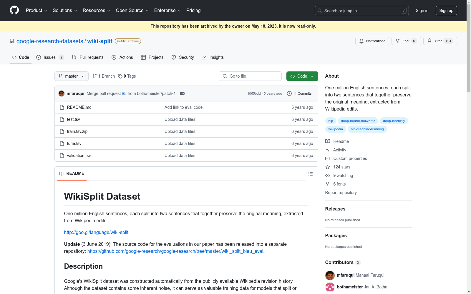Expand the Open Source menu
The image size is (471, 294).
point(132,10)
